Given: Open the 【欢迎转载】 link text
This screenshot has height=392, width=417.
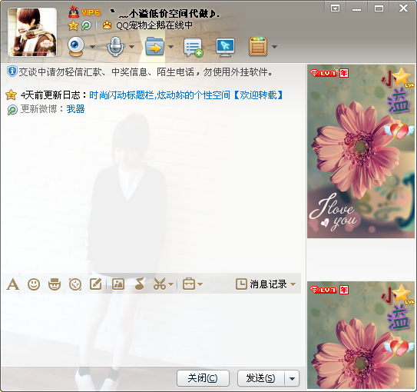Looking at the screenshot, I should point(258,95).
